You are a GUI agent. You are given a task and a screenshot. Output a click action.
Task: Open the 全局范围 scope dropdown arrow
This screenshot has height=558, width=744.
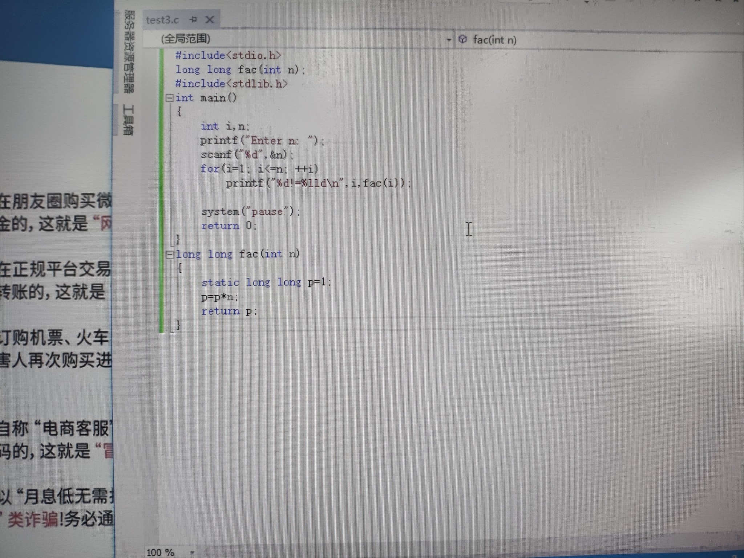449,40
